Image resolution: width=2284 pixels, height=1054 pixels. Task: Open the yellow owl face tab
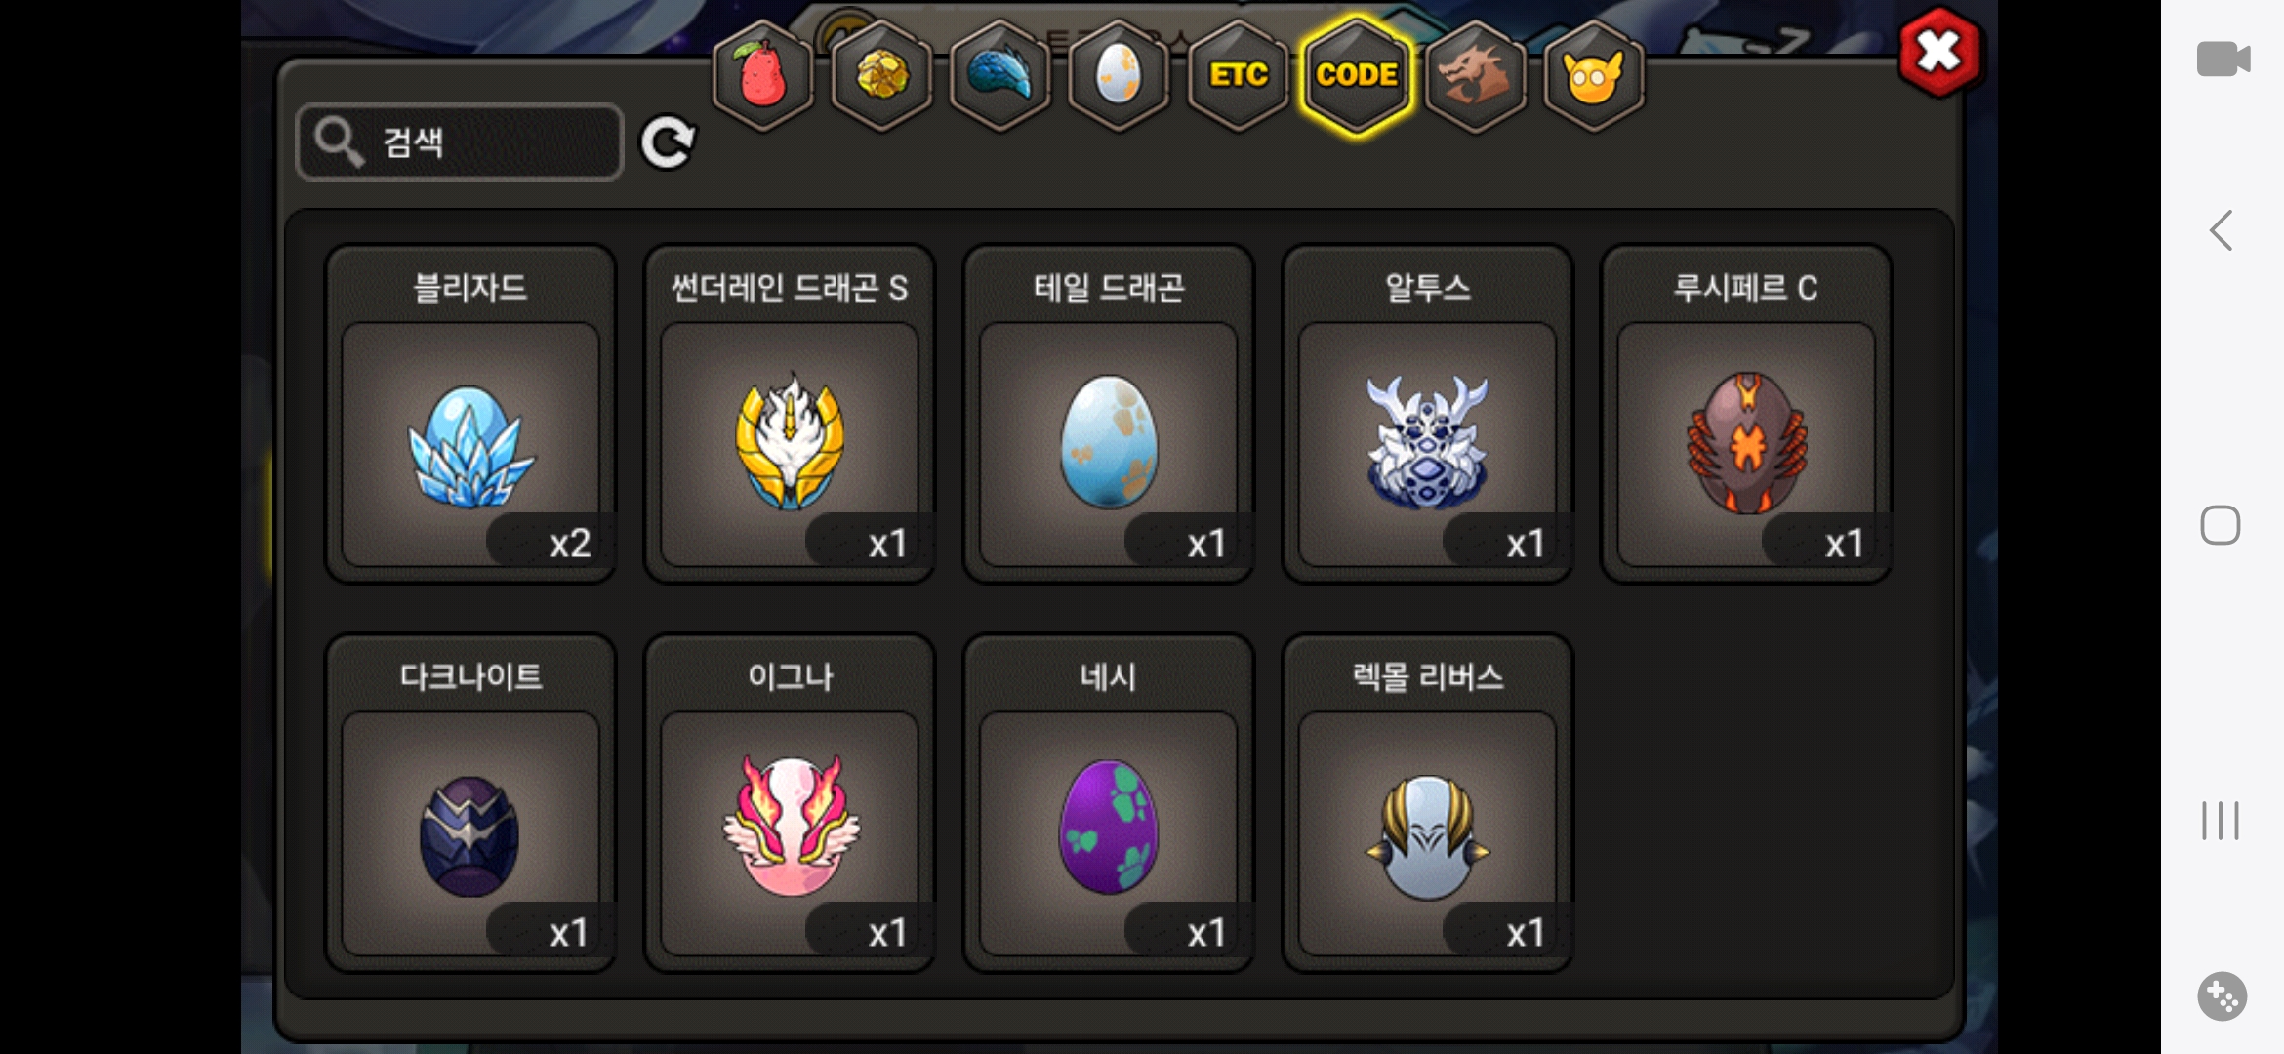click(1594, 75)
